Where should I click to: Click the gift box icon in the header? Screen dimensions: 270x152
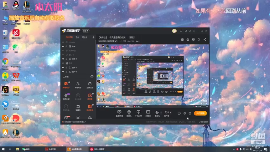tap(182, 39)
